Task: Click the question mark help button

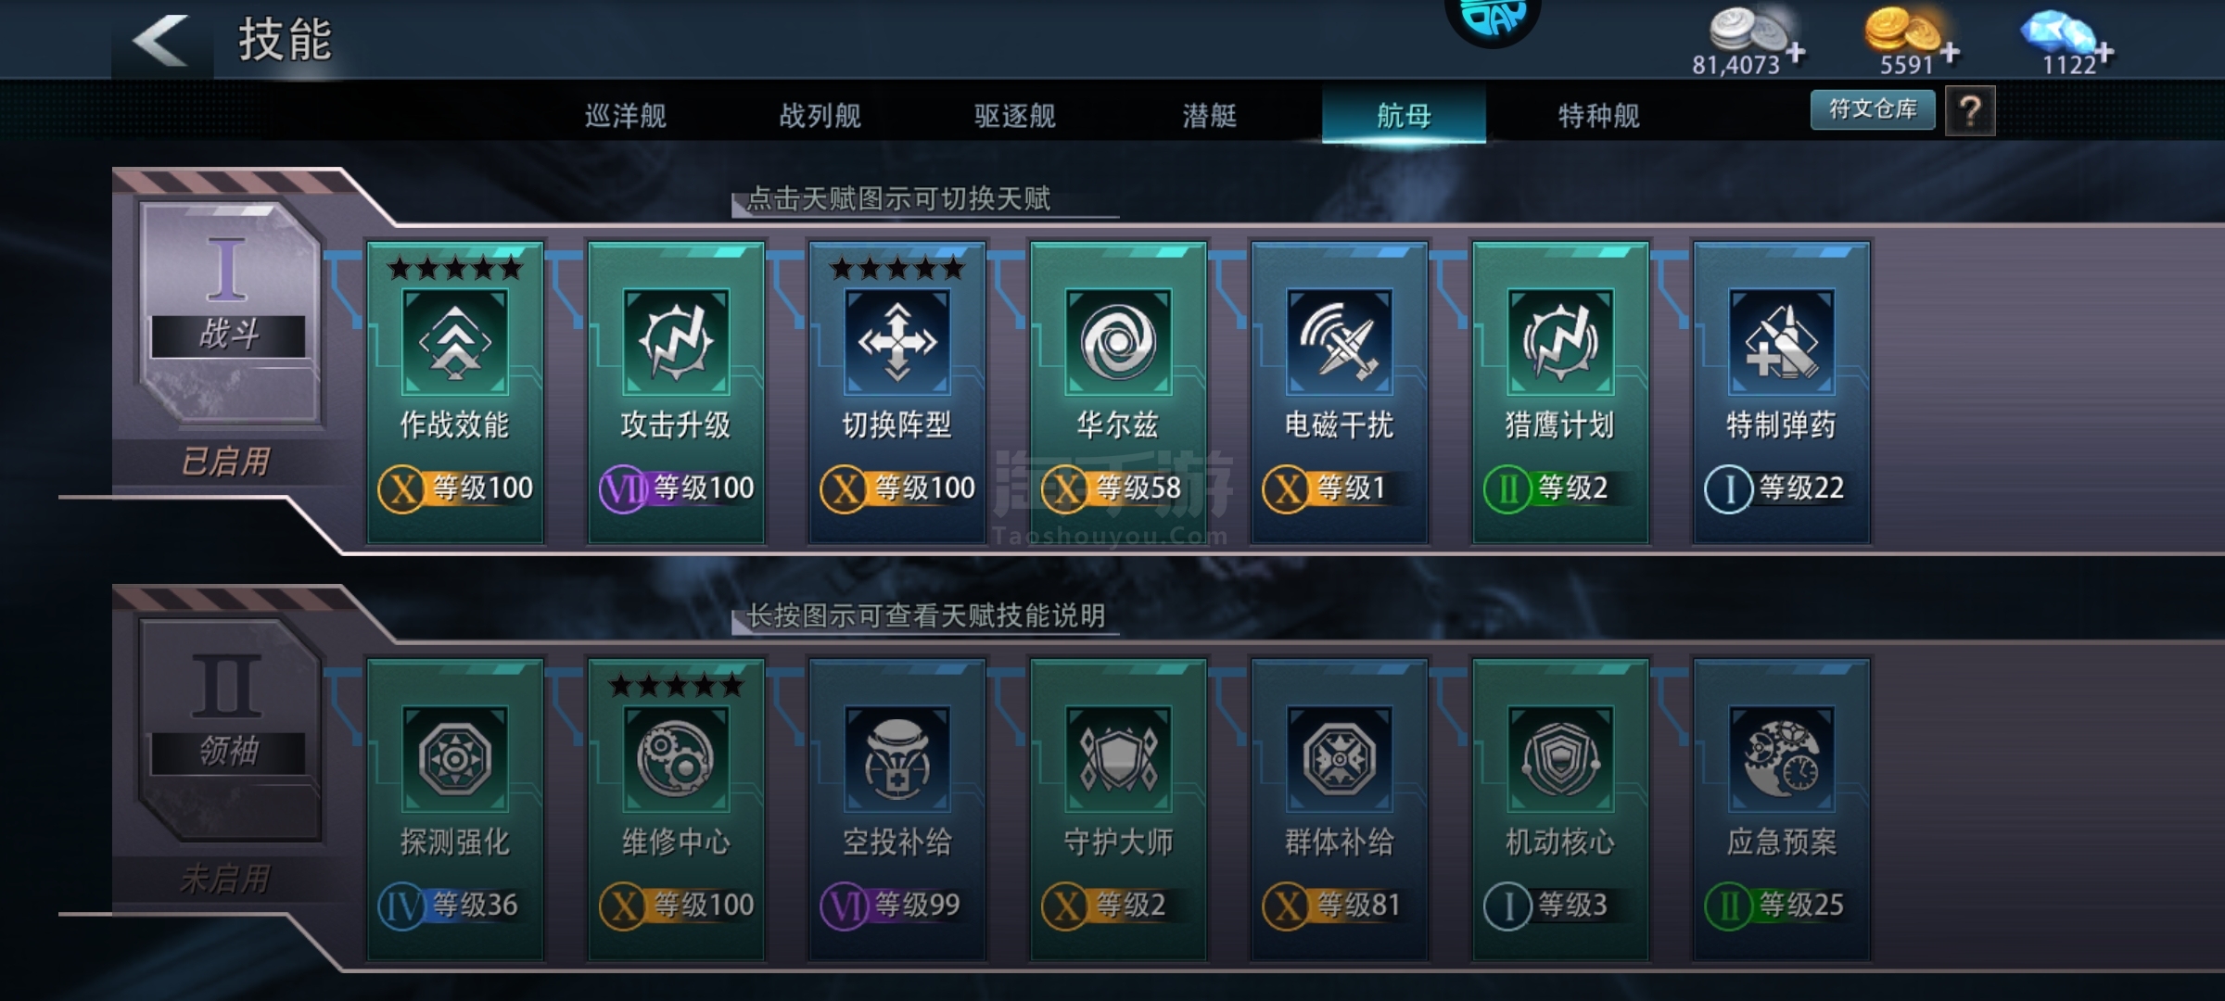Action: point(1970,111)
